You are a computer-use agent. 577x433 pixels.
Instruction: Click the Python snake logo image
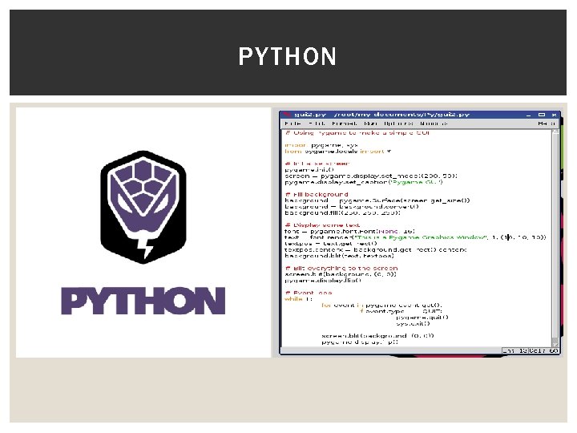pos(143,207)
